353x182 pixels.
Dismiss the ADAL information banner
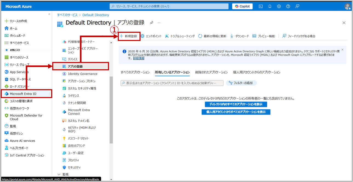(342, 50)
